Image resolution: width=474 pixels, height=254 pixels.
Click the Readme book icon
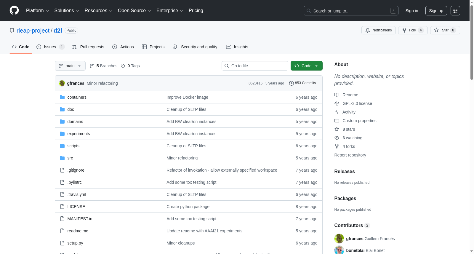point(337,95)
